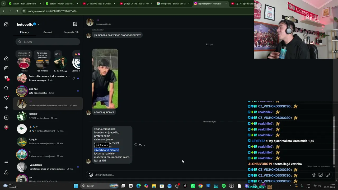Open profile avatar in left sidebar
The height and width of the screenshot is (190, 338).
point(6,127)
